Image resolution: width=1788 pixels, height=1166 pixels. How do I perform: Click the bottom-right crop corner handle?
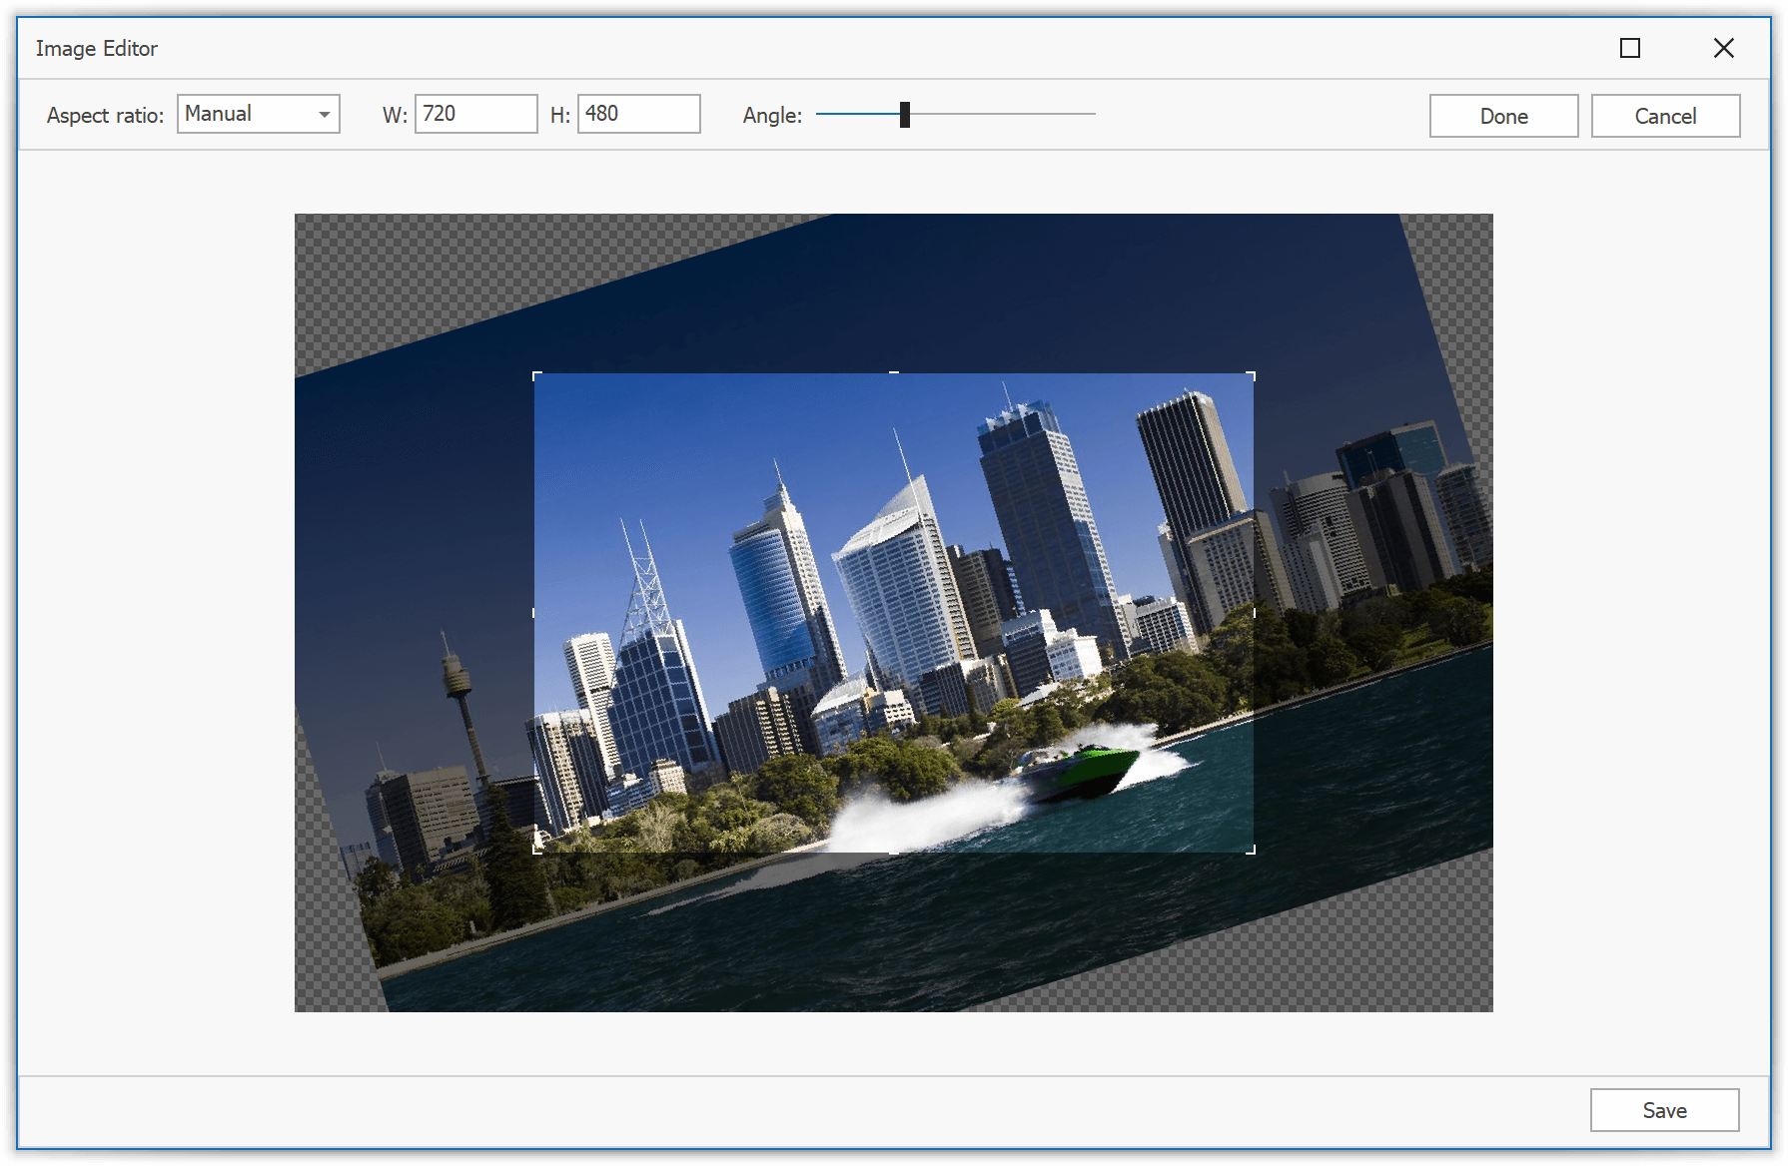(x=1253, y=852)
